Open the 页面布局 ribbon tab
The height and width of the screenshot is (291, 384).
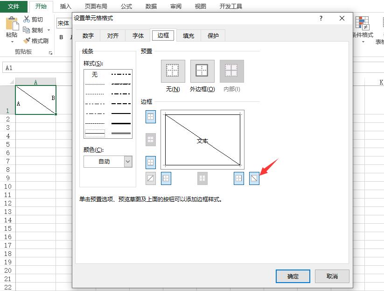[96, 7]
